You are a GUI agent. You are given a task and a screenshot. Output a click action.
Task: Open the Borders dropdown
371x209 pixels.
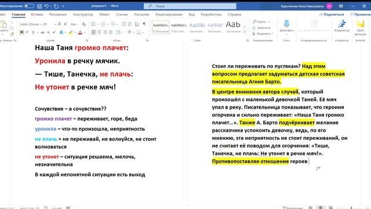[143, 33]
